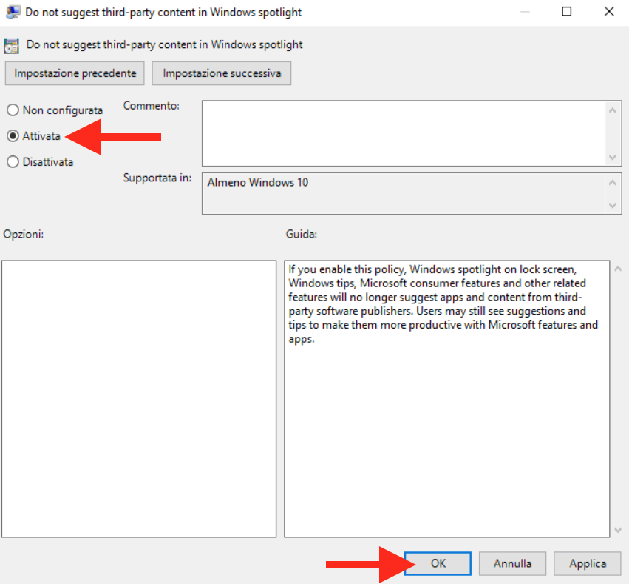This screenshot has height=584, width=629.
Task: Close the policy dialog window
Action: click(x=609, y=12)
